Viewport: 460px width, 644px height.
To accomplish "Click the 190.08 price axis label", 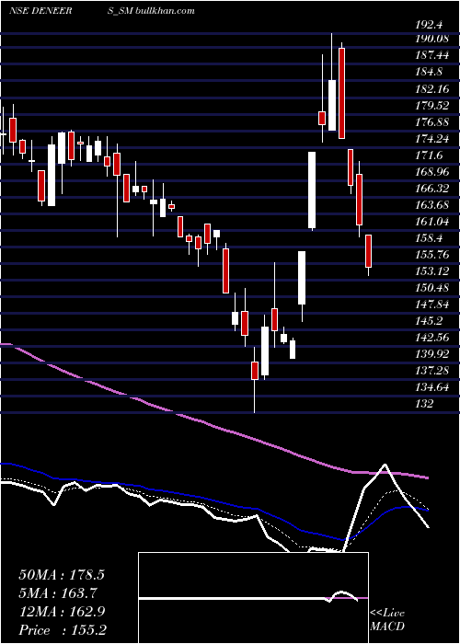I will [431, 39].
